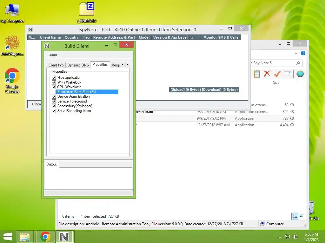The height and width of the screenshot is (243, 325).
Task: Show hidden tray icons arrow
Action: pos(280,237)
